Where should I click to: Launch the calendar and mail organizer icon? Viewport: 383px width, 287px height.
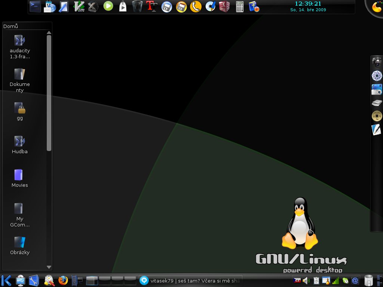50,7
